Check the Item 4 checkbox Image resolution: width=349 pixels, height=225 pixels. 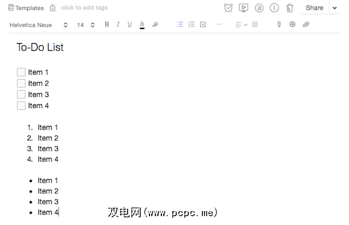(21, 105)
